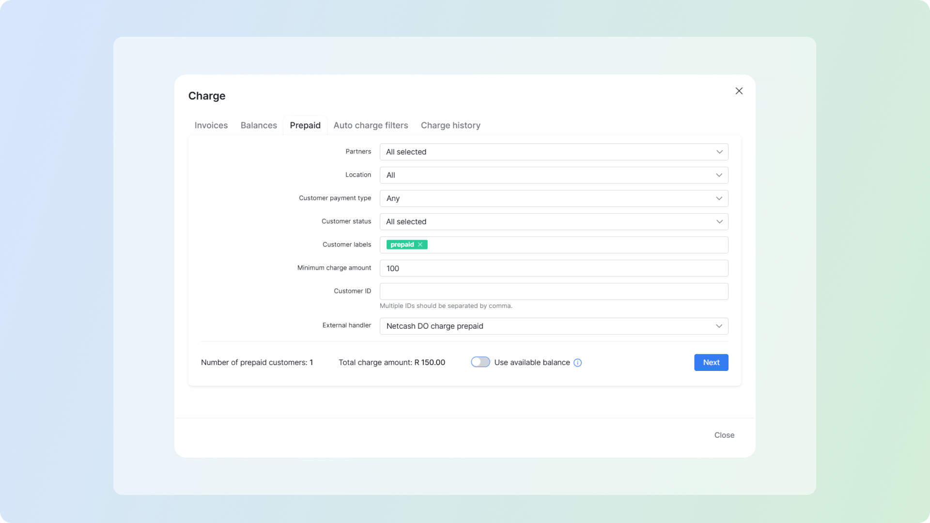Click the Minimum charge amount field
This screenshot has height=523, width=930.
coord(553,268)
